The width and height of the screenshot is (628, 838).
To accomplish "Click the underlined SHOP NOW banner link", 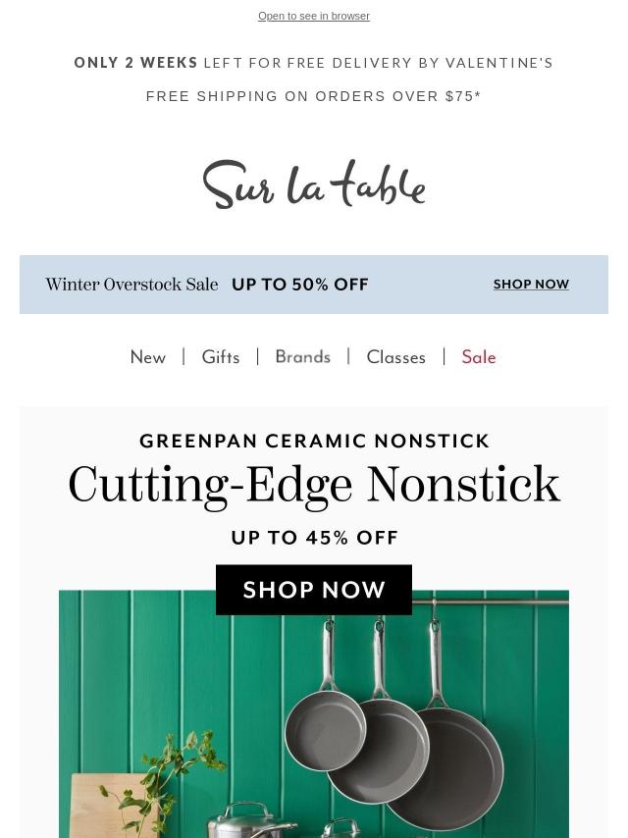I will click(x=531, y=285).
